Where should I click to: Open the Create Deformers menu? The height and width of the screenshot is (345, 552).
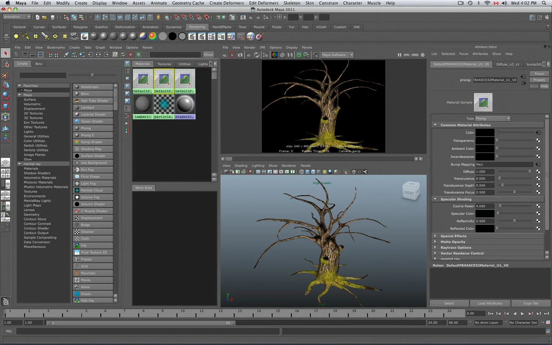point(226,3)
